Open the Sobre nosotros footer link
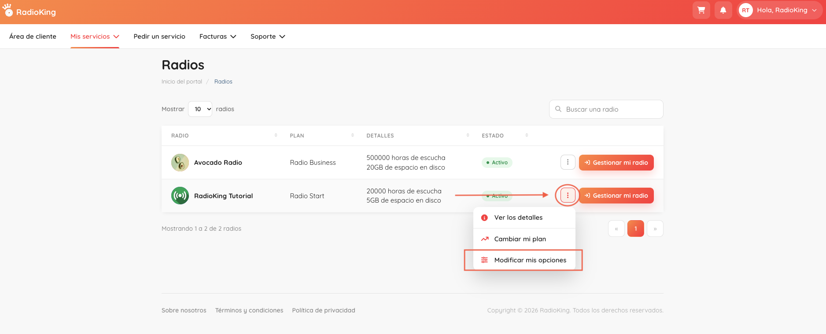The image size is (826, 334). [x=184, y=310]
